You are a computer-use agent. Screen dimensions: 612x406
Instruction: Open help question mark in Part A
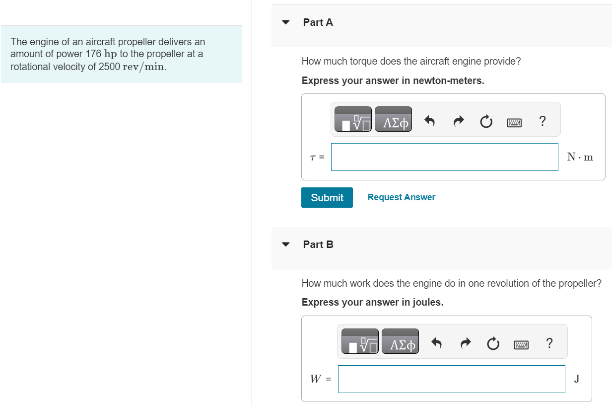tap(542, 120)
